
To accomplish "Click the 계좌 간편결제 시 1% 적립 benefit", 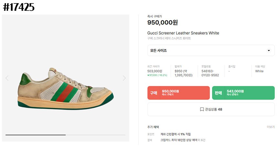I will [x=176, y=134].
